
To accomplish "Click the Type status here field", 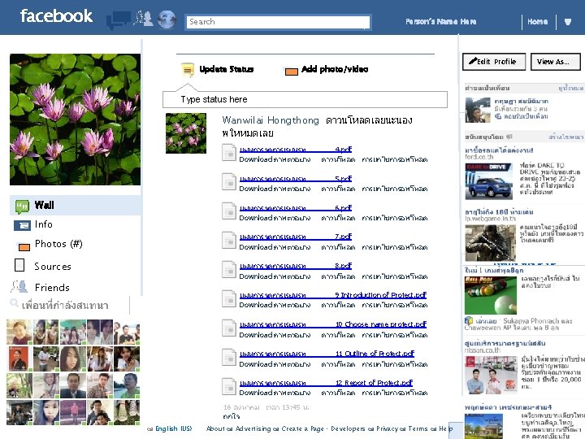I will point(305,99).
